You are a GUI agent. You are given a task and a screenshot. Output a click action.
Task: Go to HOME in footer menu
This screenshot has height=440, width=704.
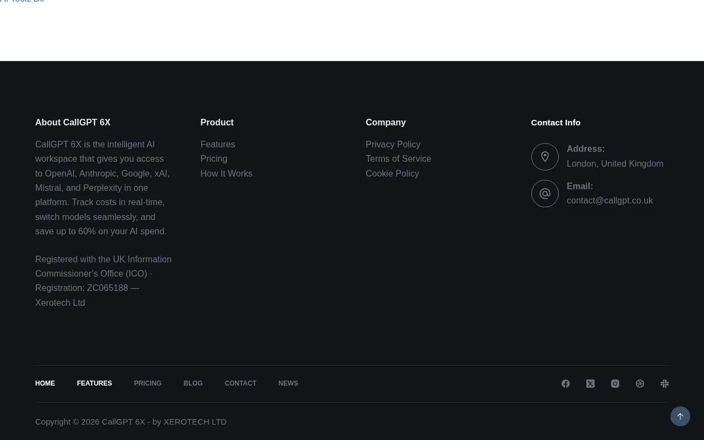coord(45,383)
